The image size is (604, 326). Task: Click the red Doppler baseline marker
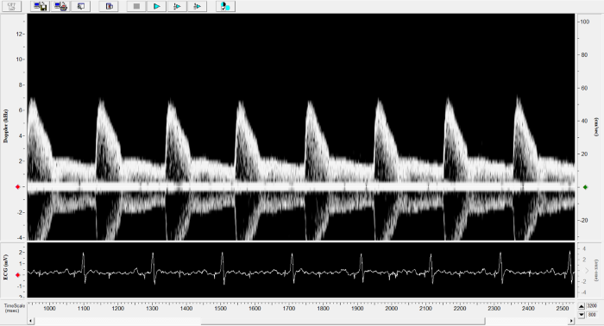[x=17, y=186]
